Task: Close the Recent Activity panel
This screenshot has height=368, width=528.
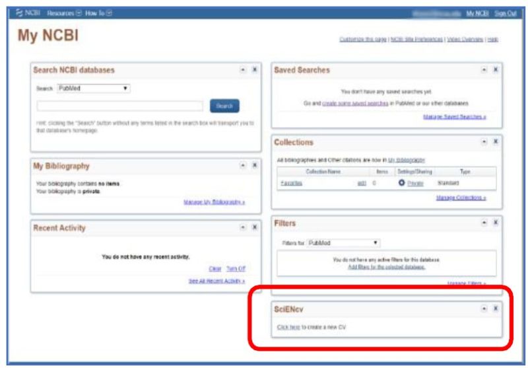Action: (x=255, y=227)
